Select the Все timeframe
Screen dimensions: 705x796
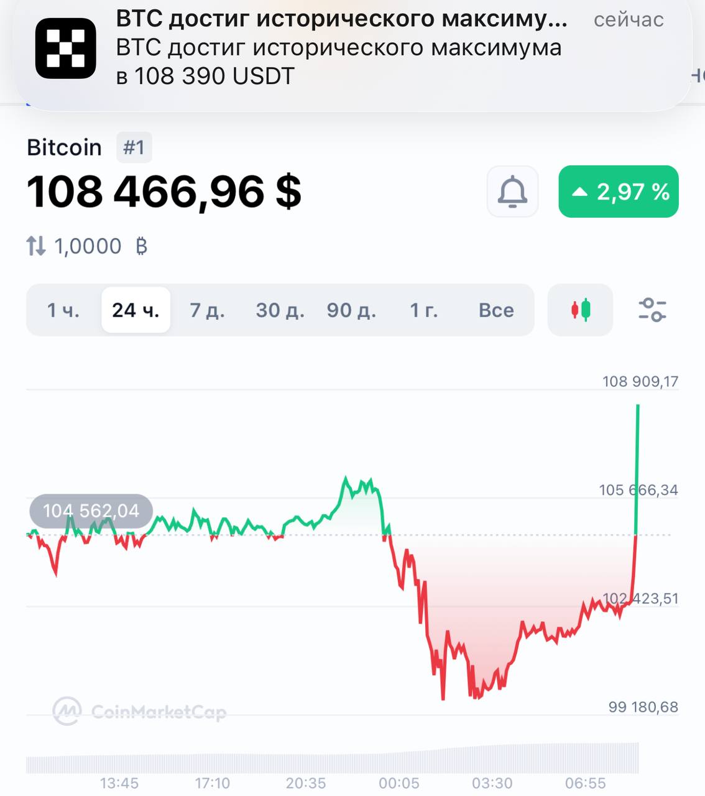point(496,310)
